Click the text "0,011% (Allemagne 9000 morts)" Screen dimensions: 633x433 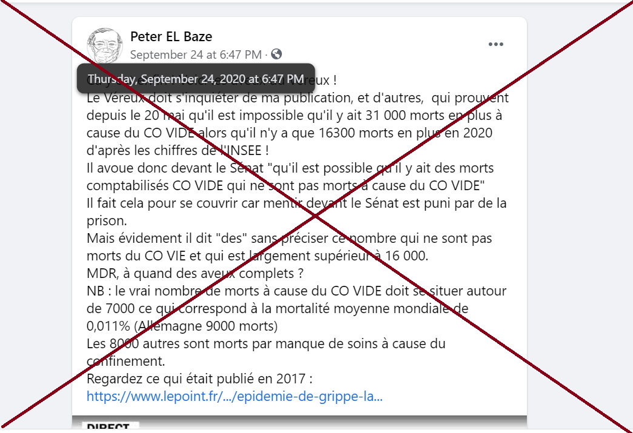(x=182, y=326)
